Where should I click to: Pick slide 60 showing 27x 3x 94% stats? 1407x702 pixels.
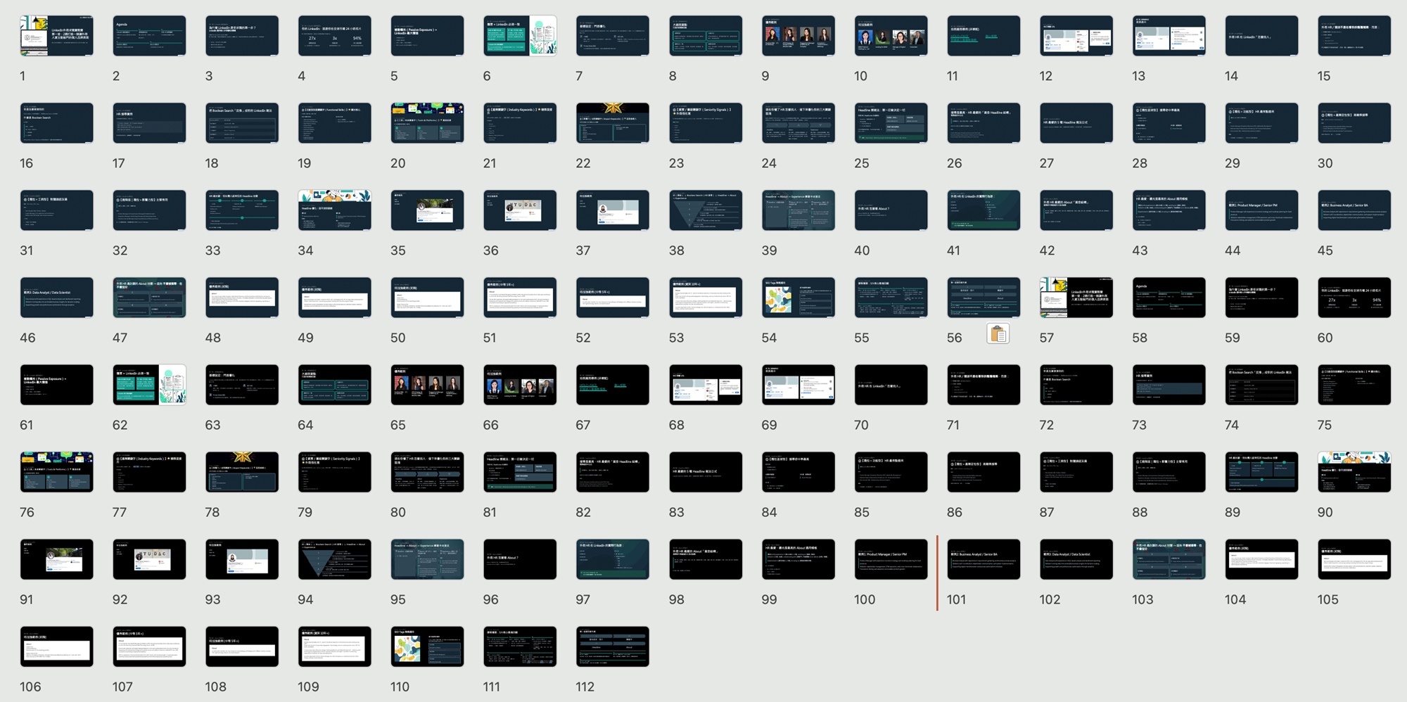[1354, 298]
